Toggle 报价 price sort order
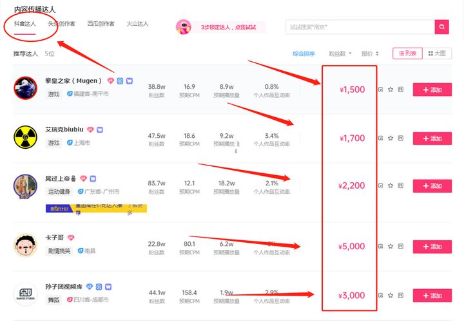464x322 pixels. [x=370, y=53]
